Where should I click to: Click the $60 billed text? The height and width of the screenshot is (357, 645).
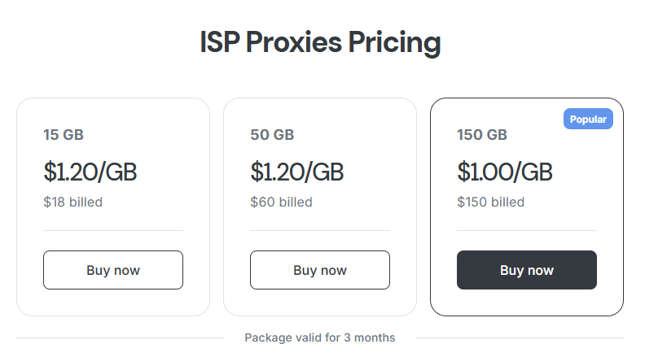pyautogui.click(x=281, y=202)
